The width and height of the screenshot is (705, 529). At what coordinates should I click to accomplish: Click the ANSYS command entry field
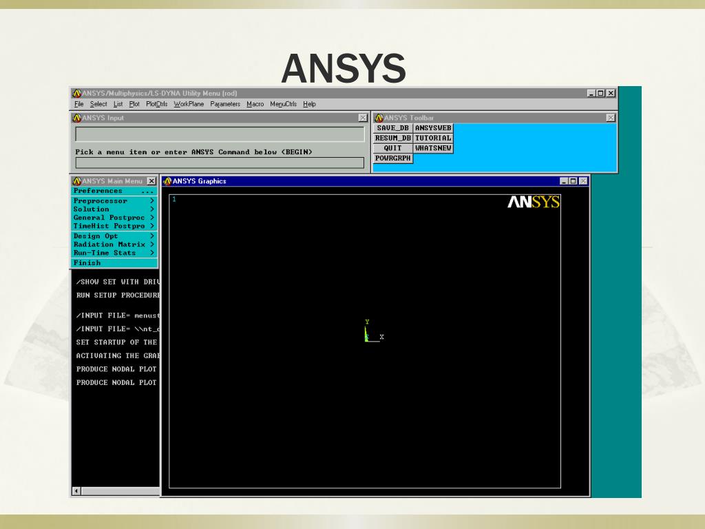pyautogui.click(x=220, y=163)
